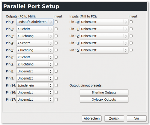Go back with the Zurück button
The height and width of the screenshot is (125, 150).
(x=114, y=118)
